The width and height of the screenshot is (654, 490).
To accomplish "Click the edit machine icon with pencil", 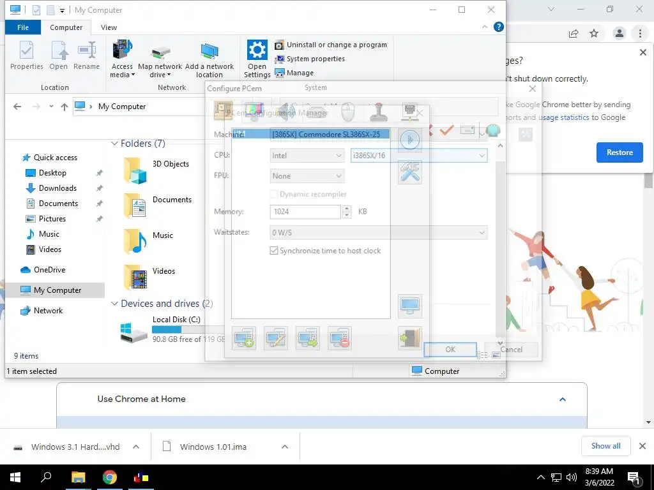I will point(276,338).
